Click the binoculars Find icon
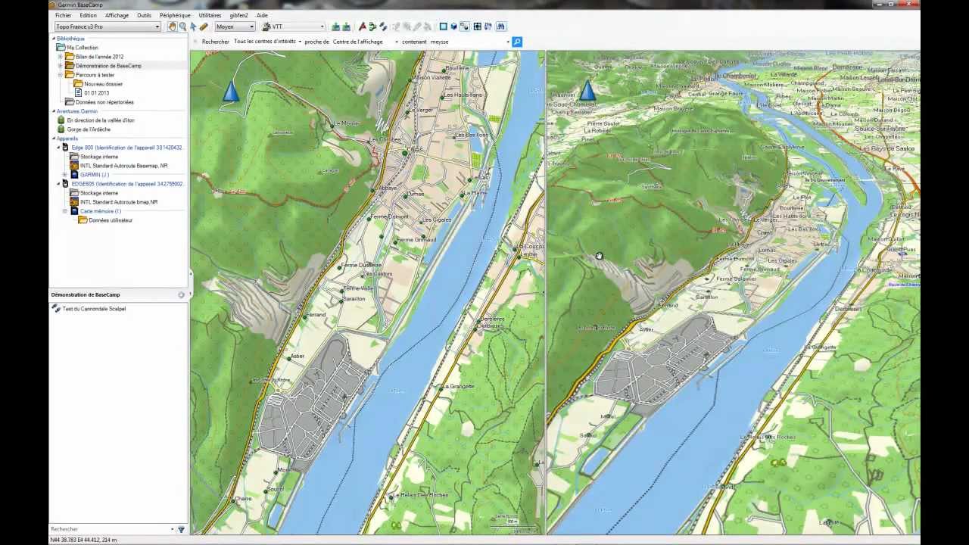 (x=501, y=26)
